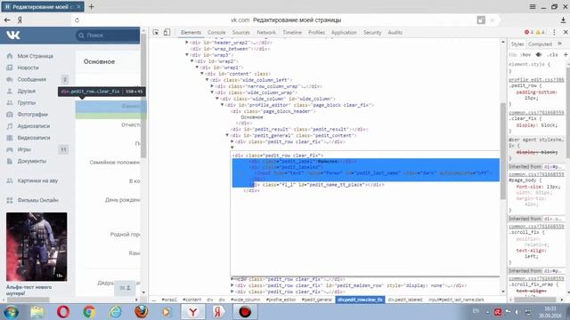Launch Firefox from taskbar

pos(142,312)
